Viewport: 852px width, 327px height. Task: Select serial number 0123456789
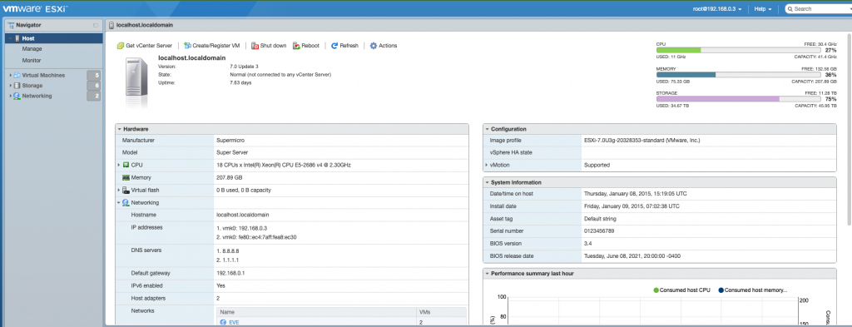[599, 230]
